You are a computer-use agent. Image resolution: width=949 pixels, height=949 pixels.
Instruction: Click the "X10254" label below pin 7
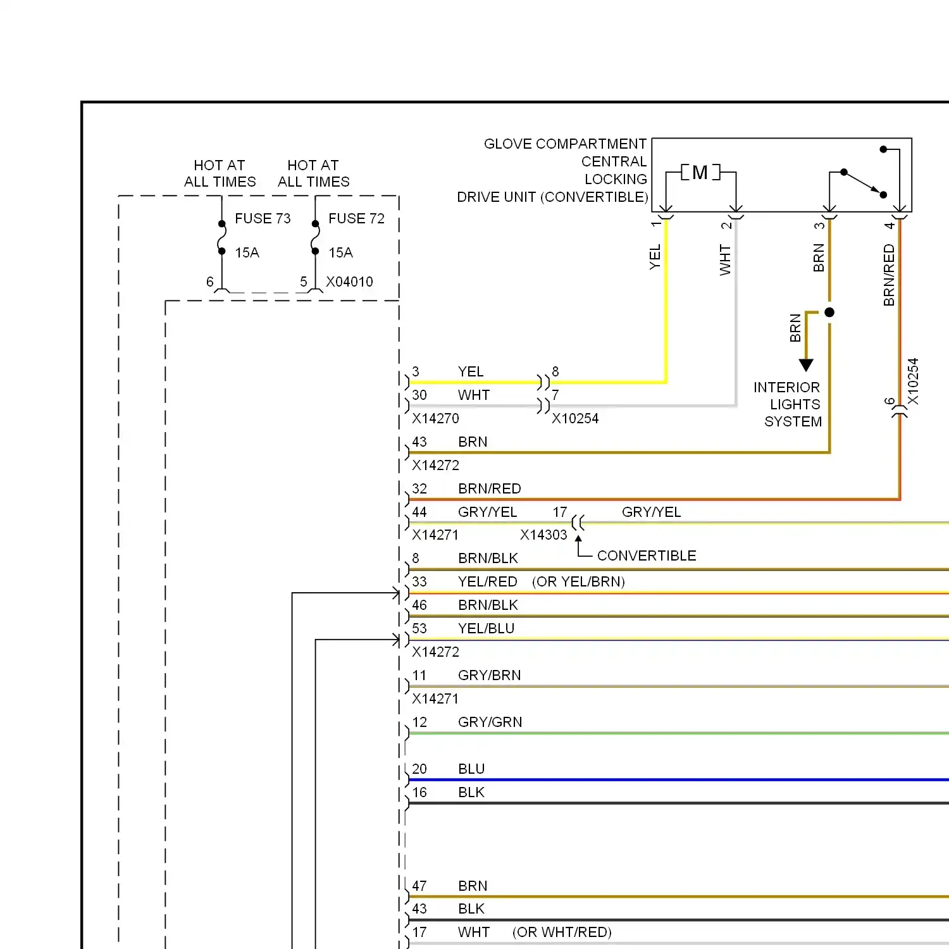point(575,418)
